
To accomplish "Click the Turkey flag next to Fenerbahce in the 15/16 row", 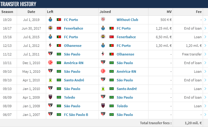I will (x=112, y=37).
